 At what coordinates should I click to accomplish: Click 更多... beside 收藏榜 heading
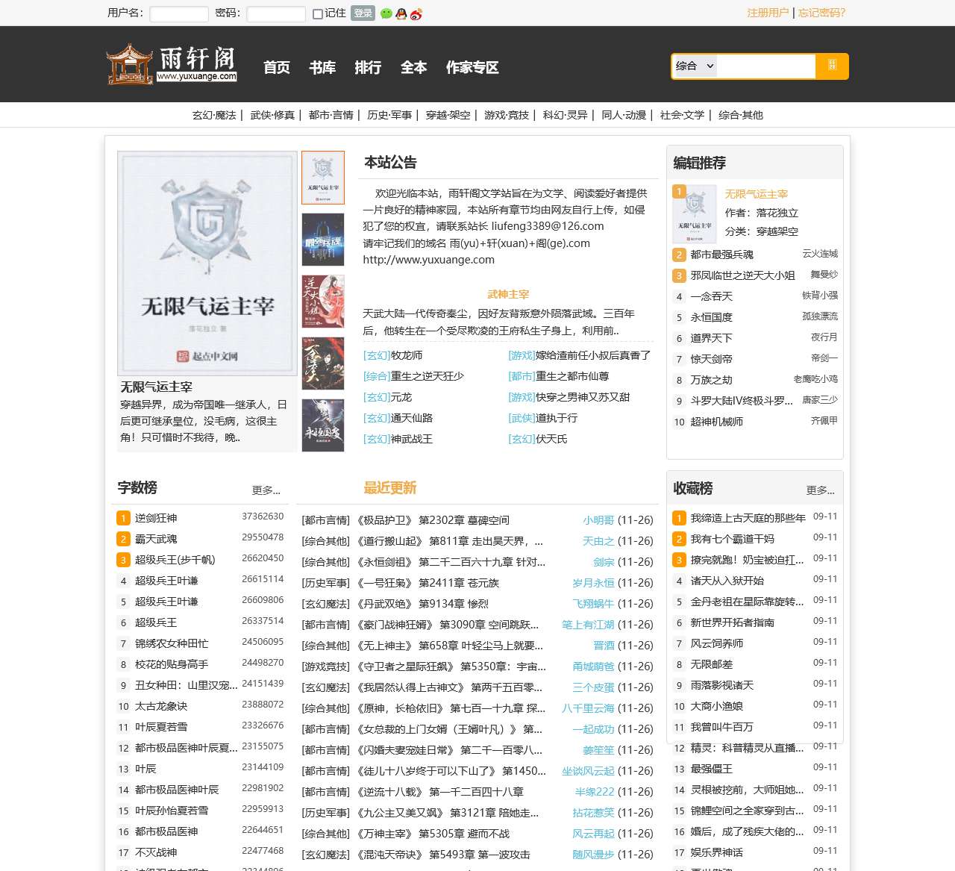821,490
